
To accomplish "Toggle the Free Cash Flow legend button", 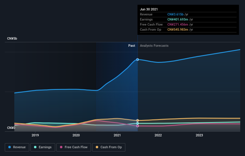I will (74, 147).
